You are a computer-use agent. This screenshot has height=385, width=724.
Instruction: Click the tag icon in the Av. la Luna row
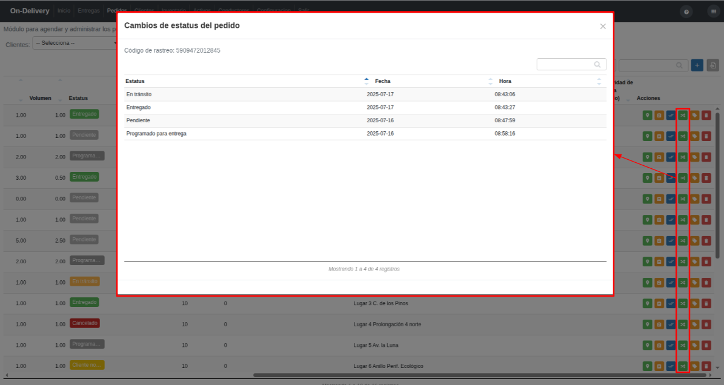[694, 345]
